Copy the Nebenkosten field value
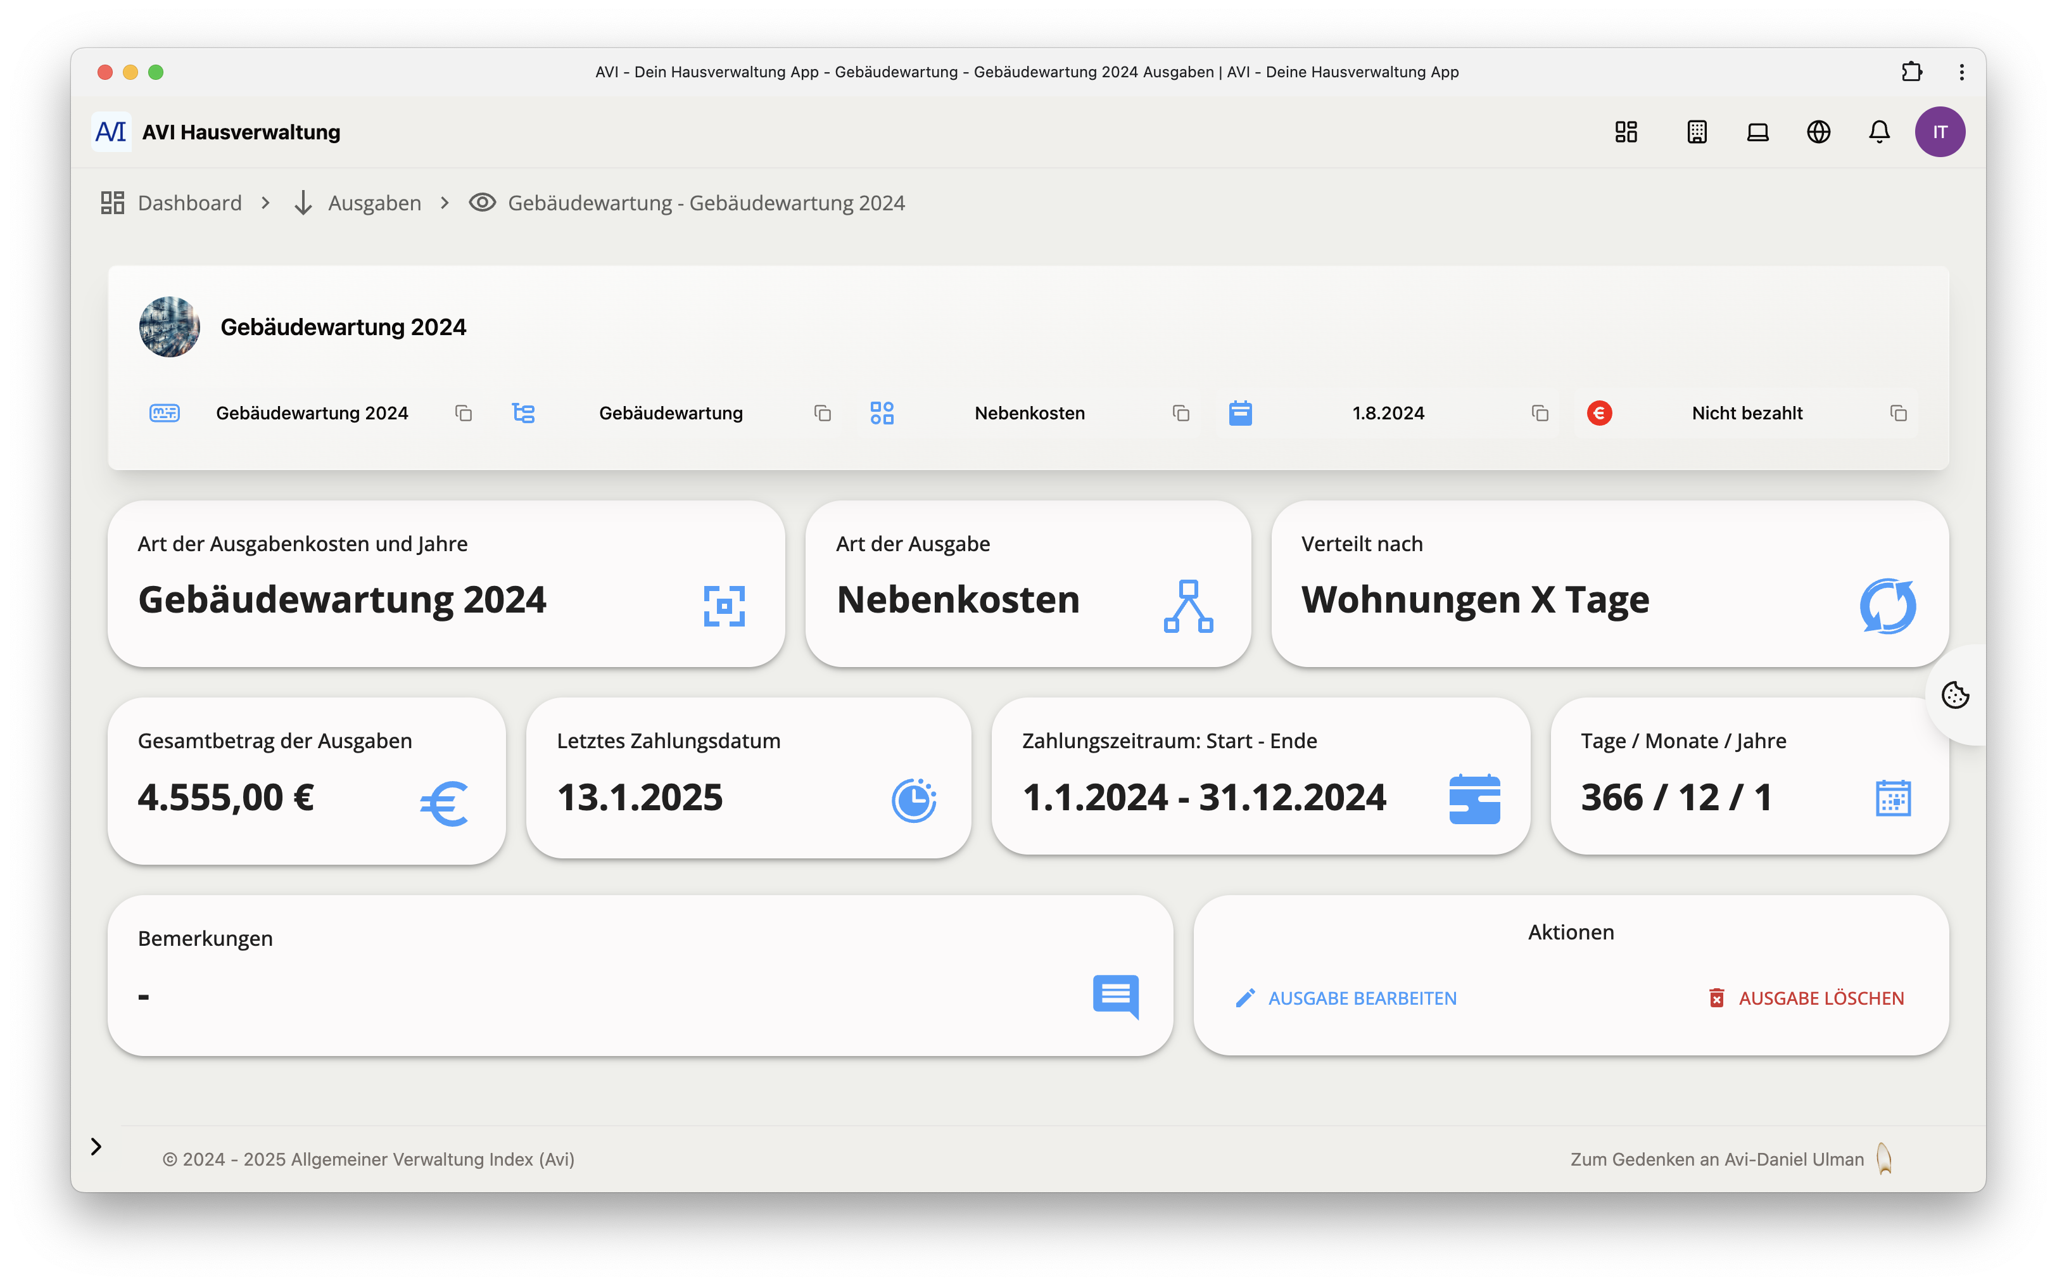 pos(1180,413)
